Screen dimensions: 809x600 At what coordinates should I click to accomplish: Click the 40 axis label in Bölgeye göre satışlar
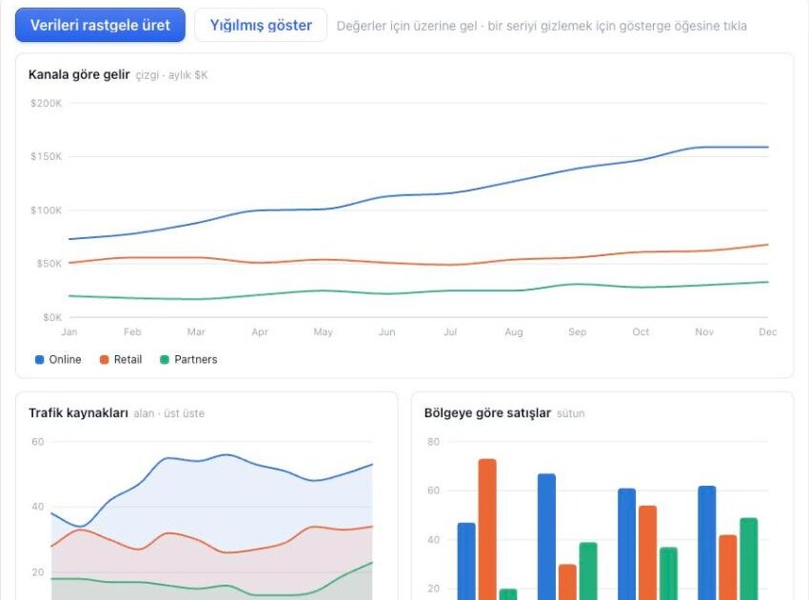tap(433, 540)
